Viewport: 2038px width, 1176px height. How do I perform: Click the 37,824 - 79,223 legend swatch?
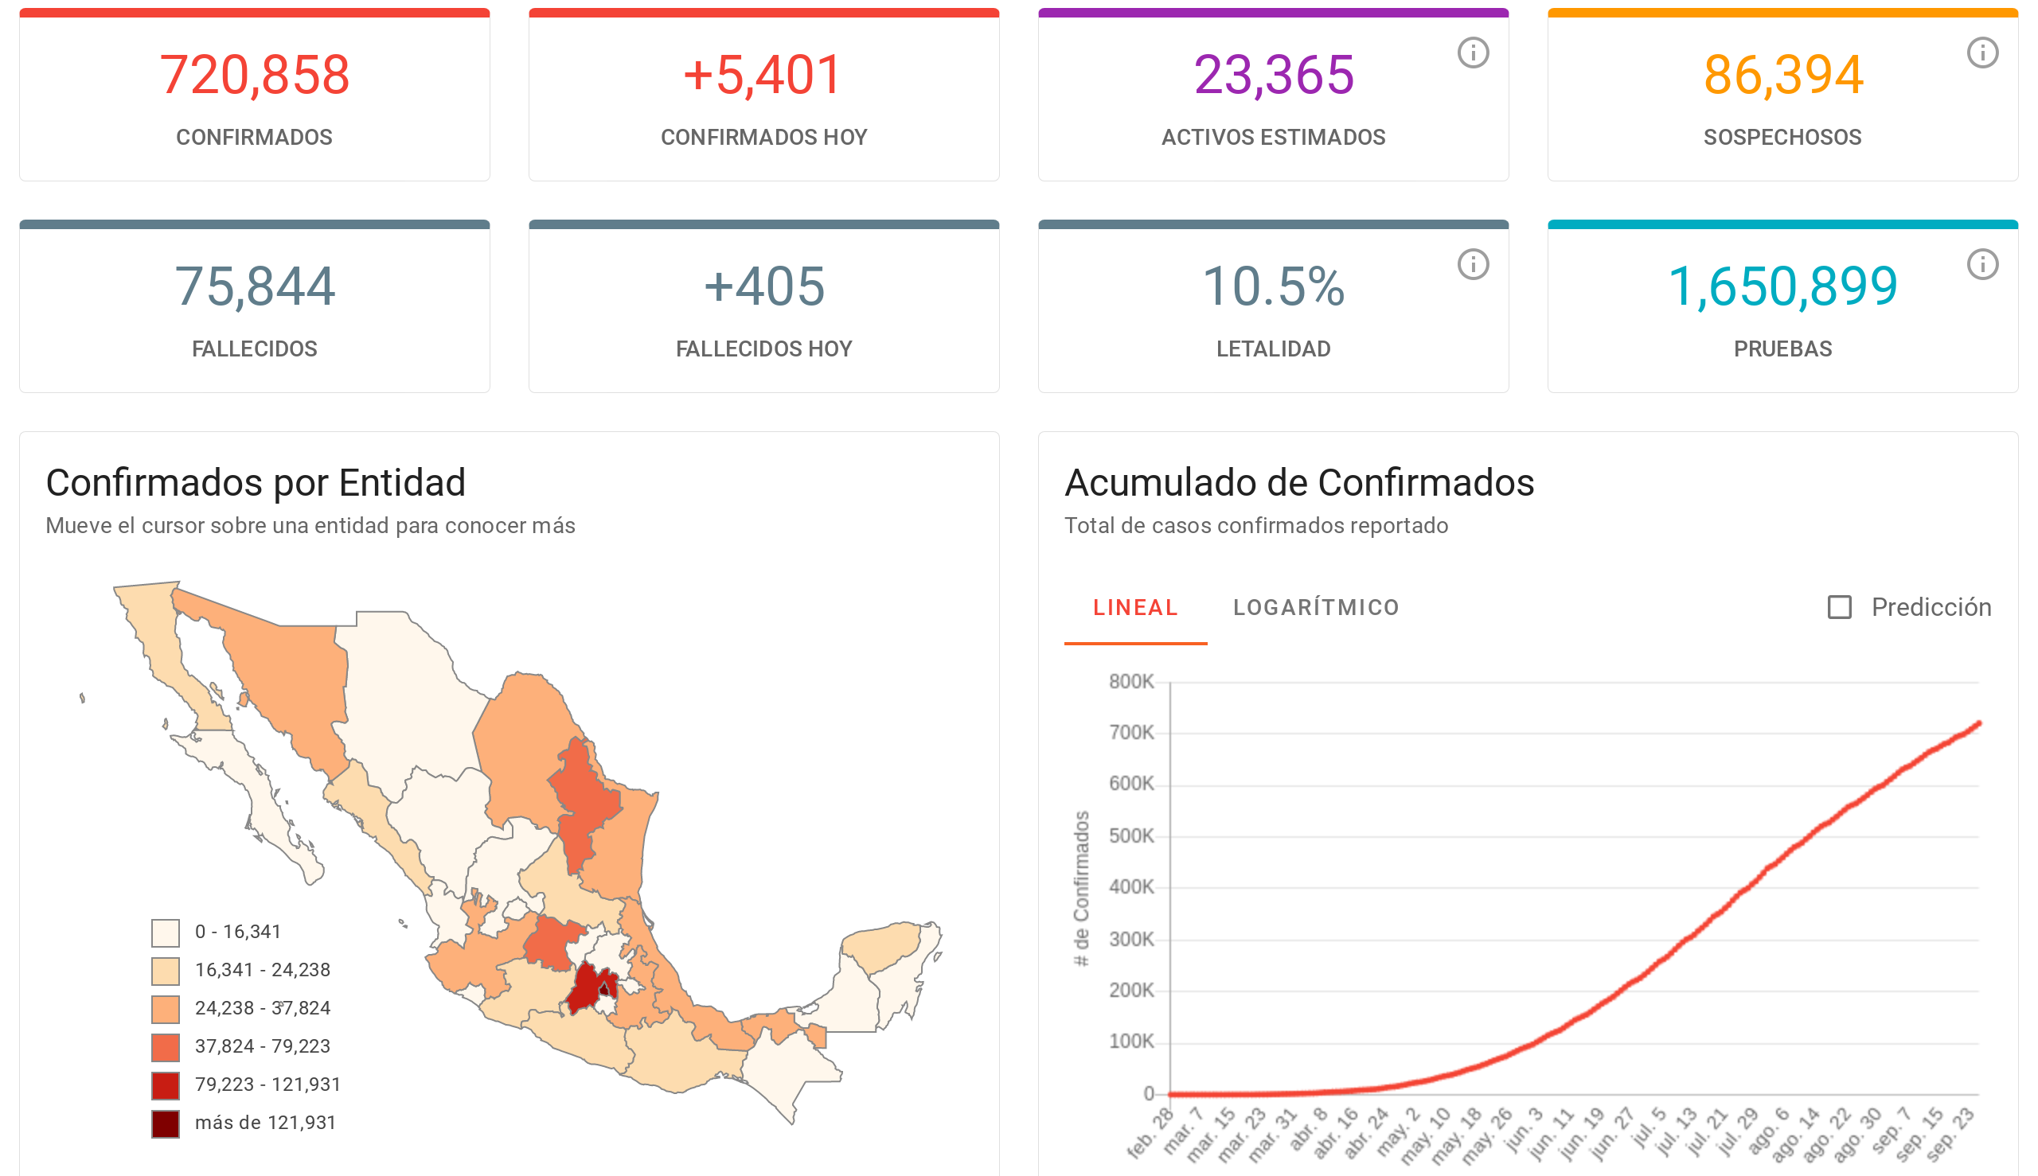[x=166, y=1048]
